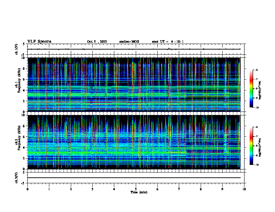Screen dimensions: 275x212
Task: Click the "station=MOS" label
Action: [129, 42]
